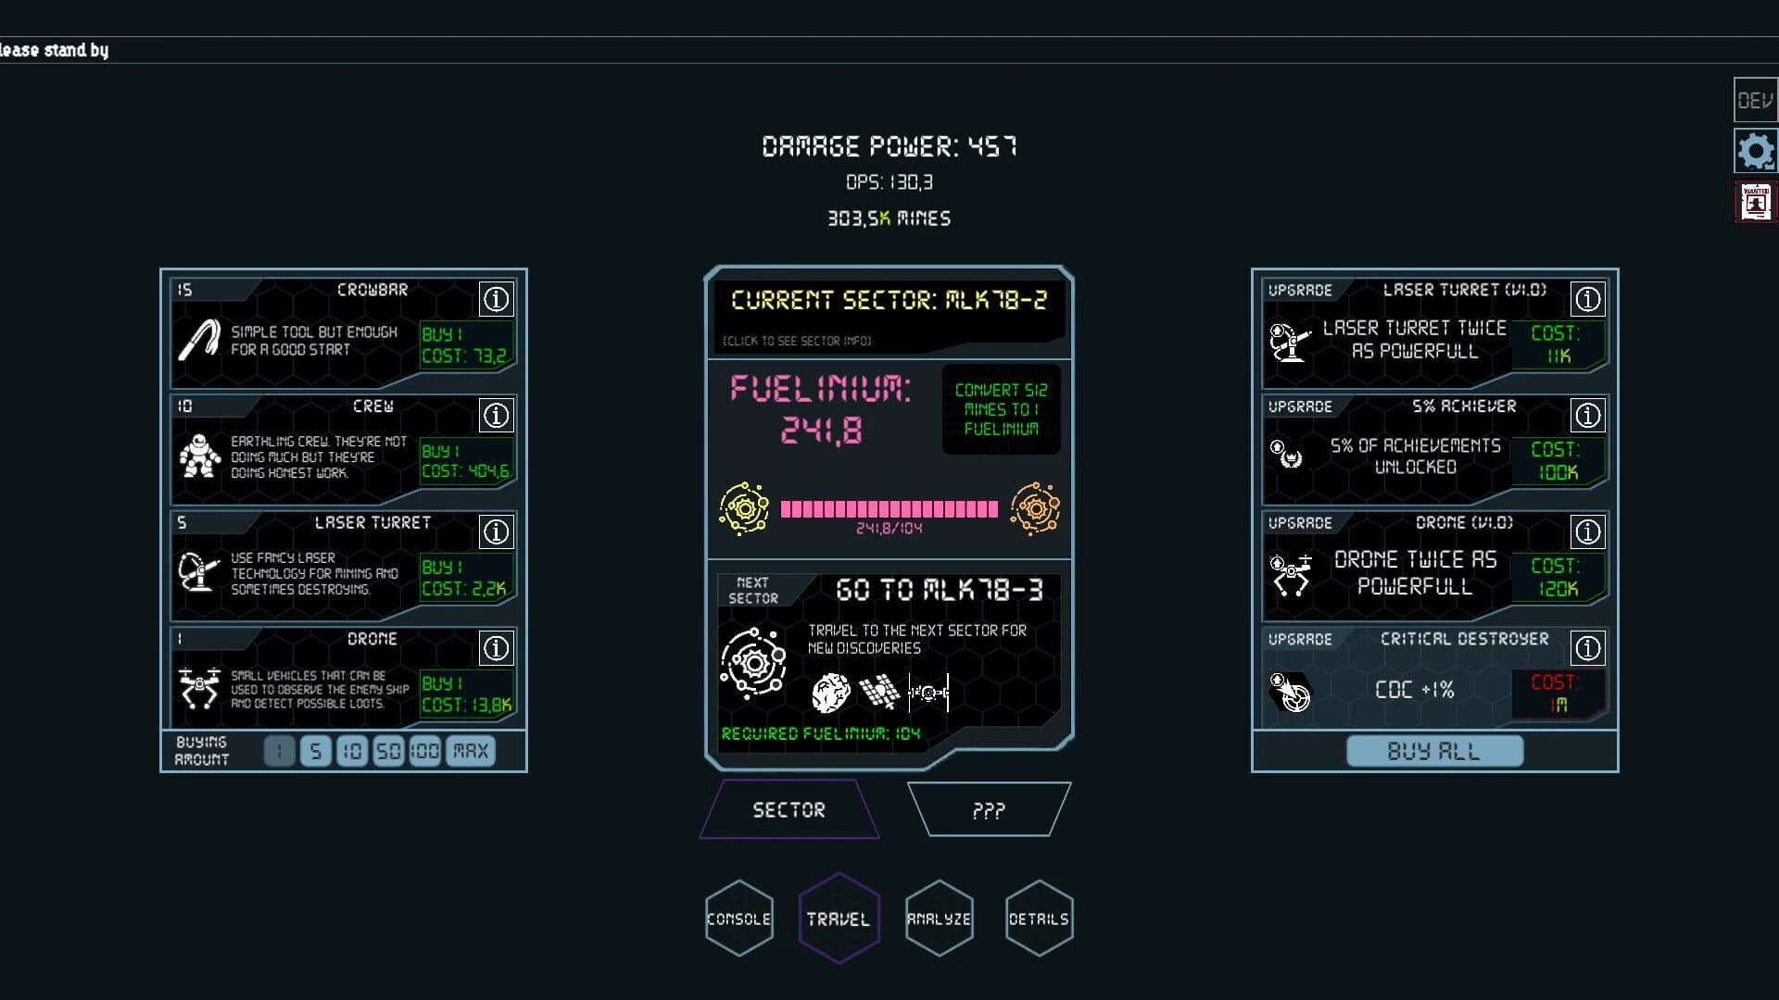Purchase Drone upgrade costing 120K
This screenshot has width=1779, height=1000.
(x=1558, y=577)
